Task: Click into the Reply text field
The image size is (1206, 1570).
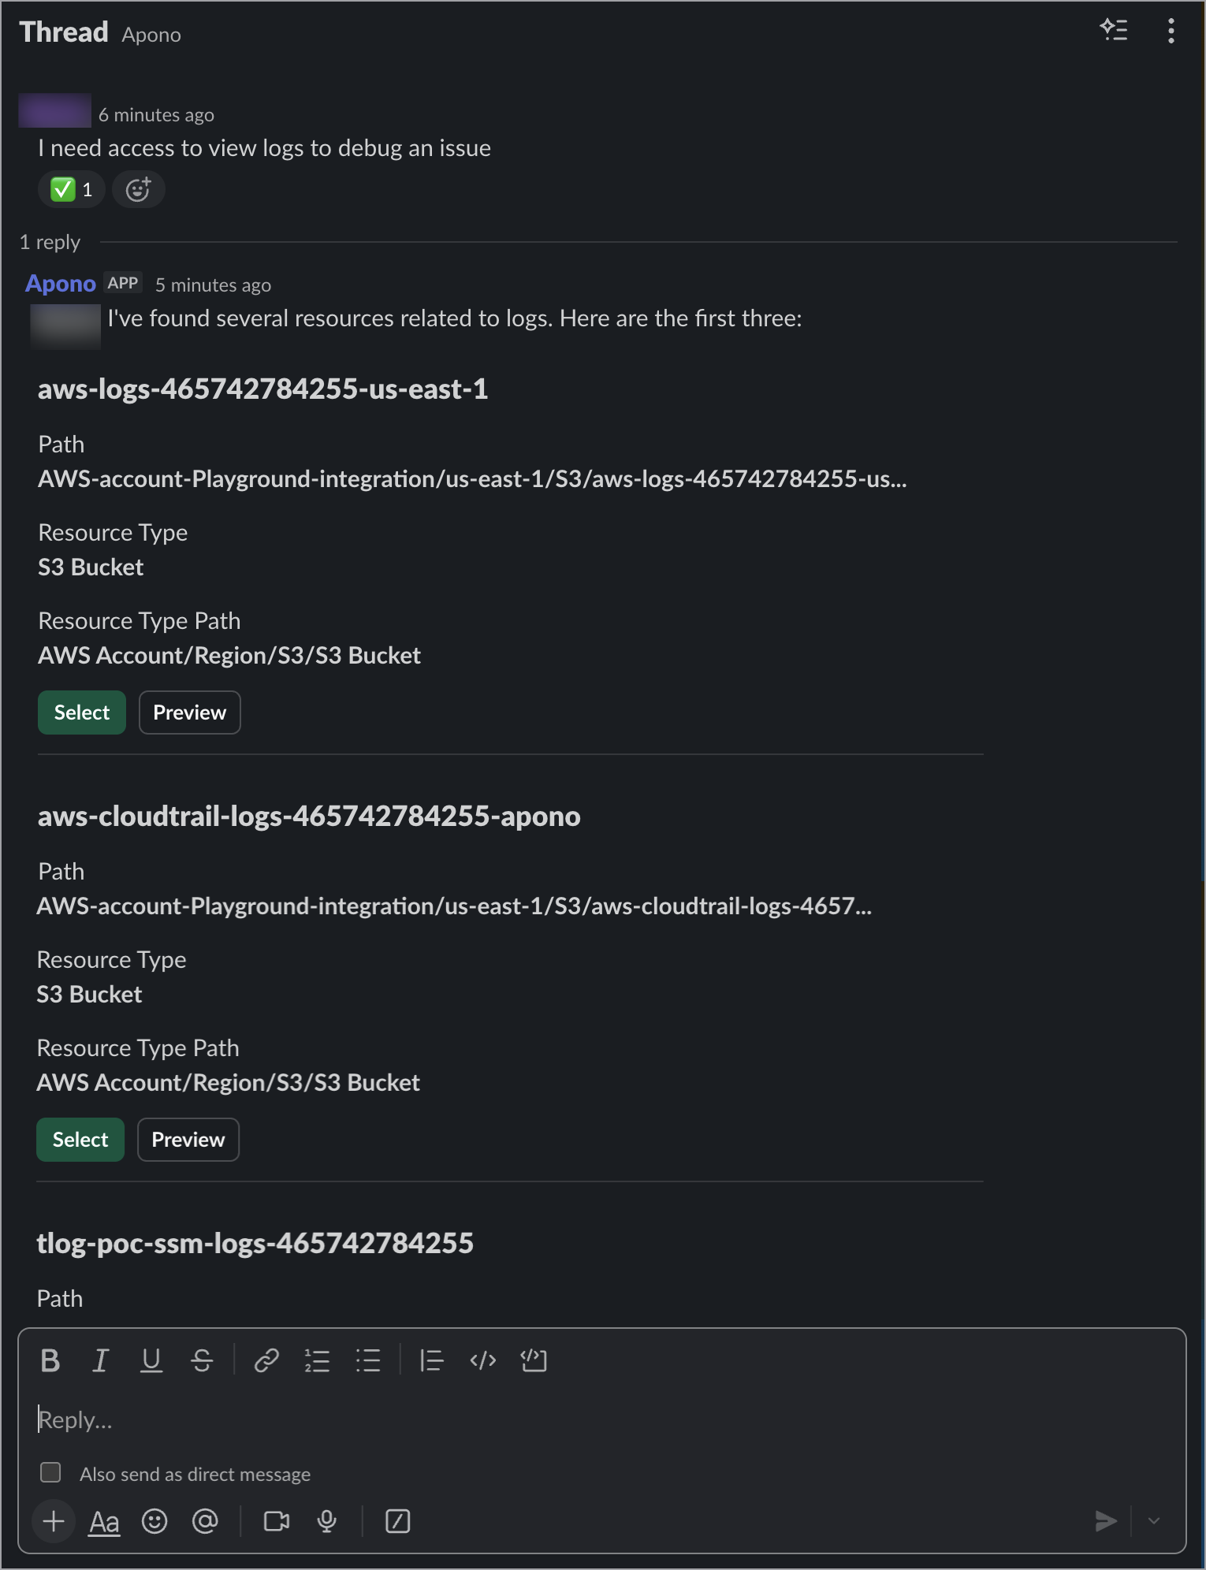Action: [x=552, y=1420]
